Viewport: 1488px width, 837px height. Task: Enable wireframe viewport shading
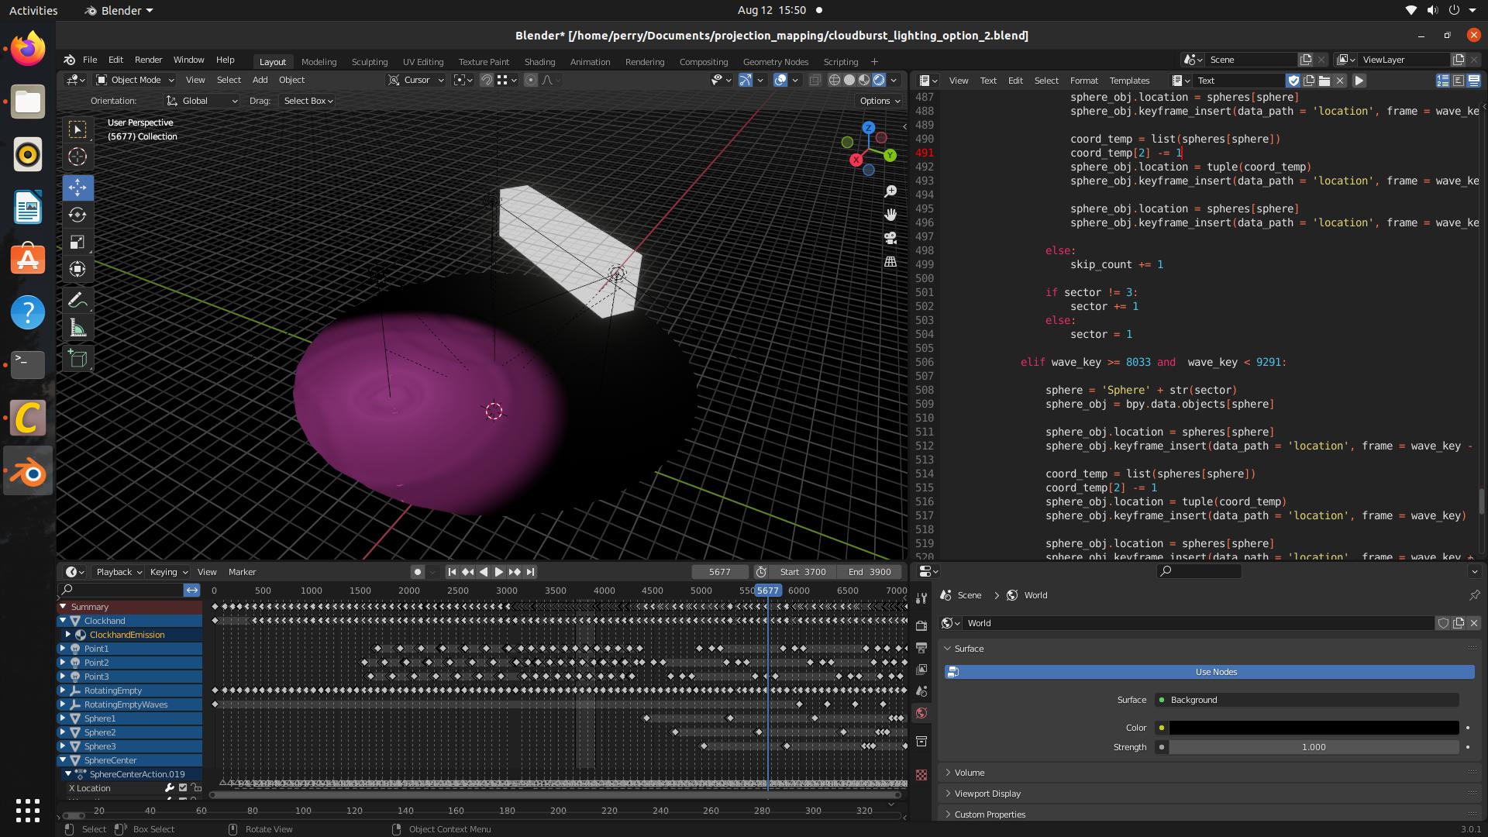pos(835,80)
